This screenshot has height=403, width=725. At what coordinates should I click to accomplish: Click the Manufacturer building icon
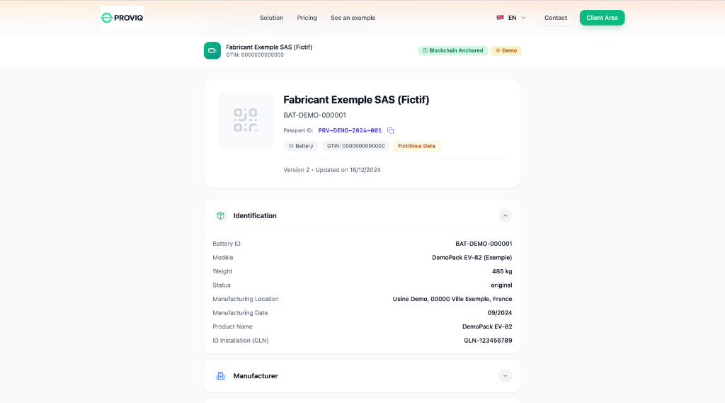coord(221,375)
